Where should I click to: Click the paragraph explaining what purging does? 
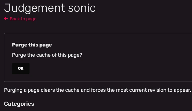click(x=97, y=90)
